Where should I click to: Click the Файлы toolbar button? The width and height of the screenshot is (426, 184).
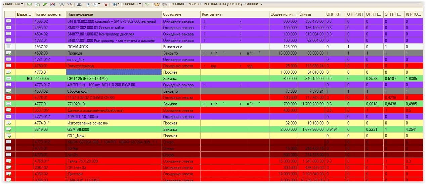pyautogui.click(x=195, y=4)
